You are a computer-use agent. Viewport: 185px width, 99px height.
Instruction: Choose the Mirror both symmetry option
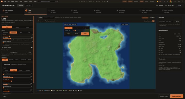click(x=23, y=60)
